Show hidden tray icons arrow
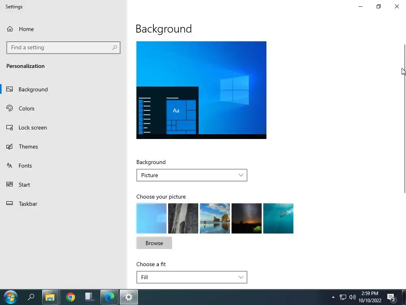Viewport: 406px width, 305px height. coord(333,297)
